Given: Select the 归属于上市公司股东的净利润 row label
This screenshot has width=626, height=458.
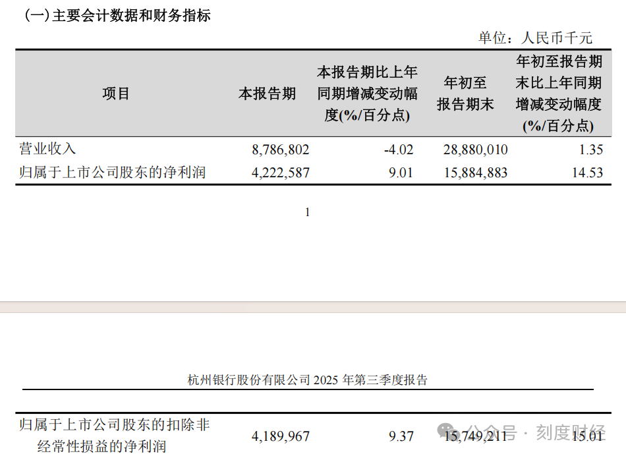Looking at the screenshot, I should [x=112, y=172].
